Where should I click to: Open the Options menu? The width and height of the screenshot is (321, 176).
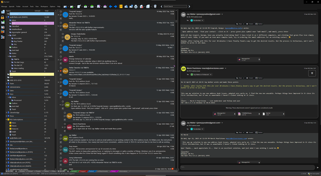53,6
